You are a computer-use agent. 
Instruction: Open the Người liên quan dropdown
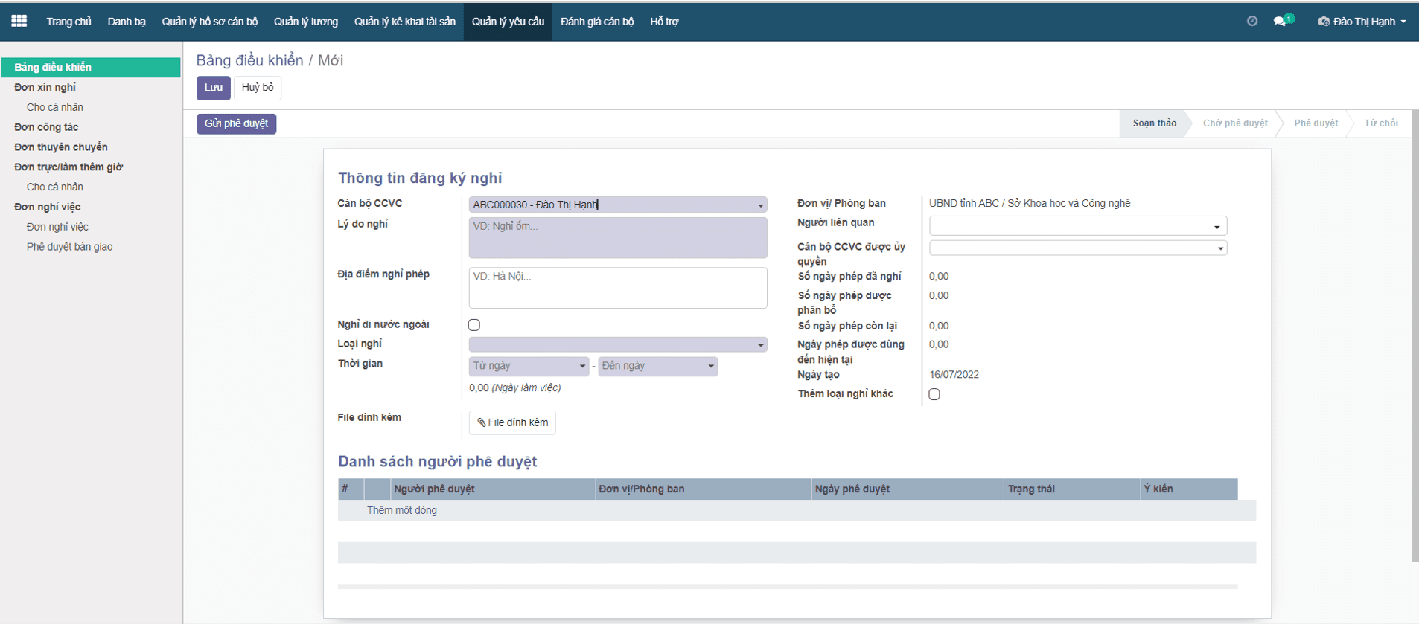[1077, 226]
